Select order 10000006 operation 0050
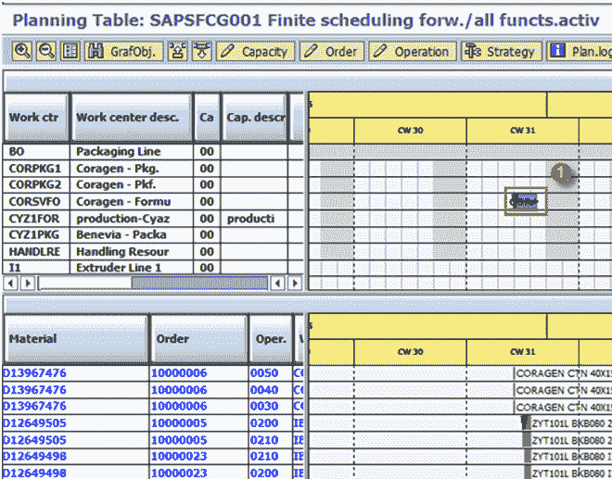The image size is (612, 479). tap(153, 373)
